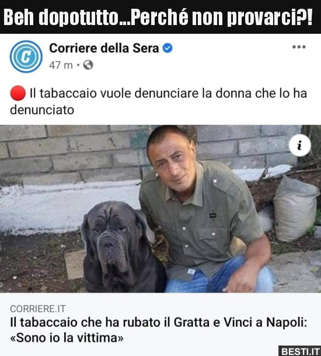Click the «Sono io la vittima» quote line
Viewport: 321px width, 356px height.
[67, 338]
